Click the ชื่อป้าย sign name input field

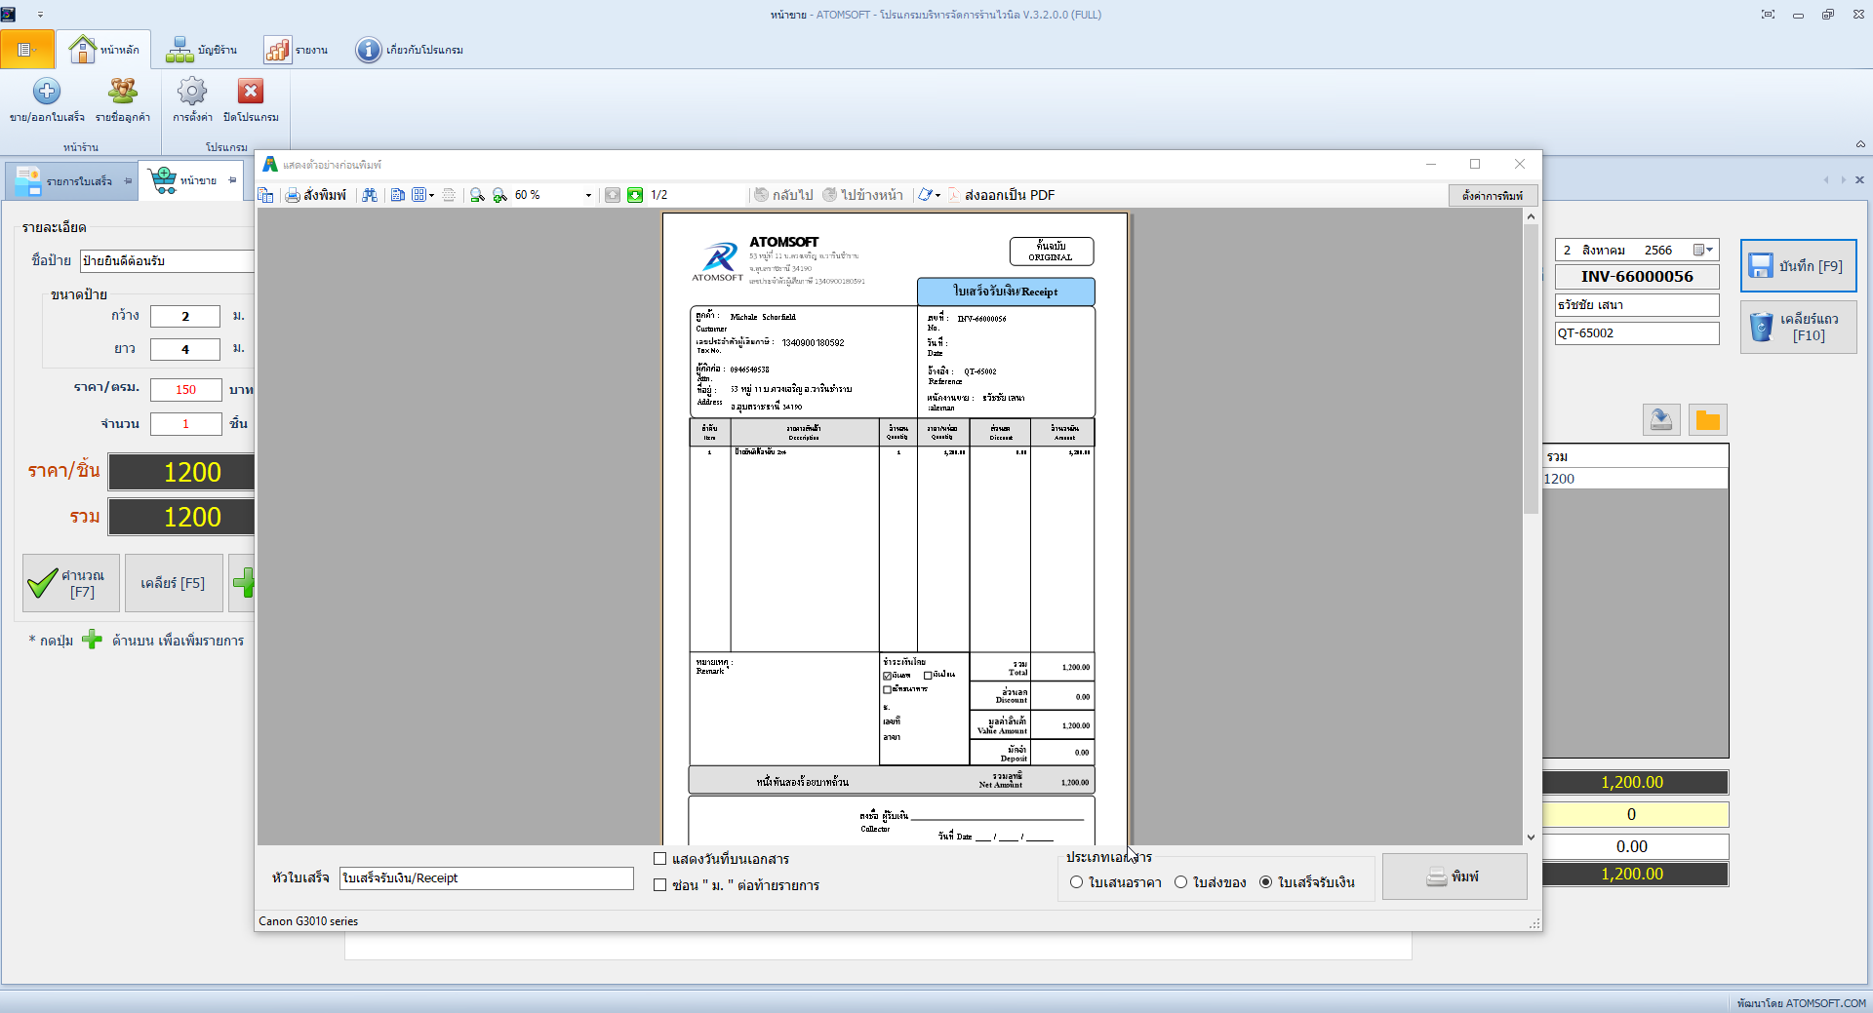pyautogui.click(x=167, y=261)
